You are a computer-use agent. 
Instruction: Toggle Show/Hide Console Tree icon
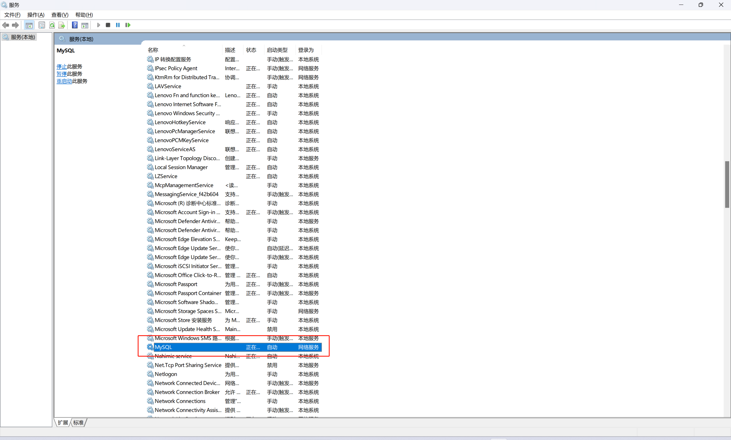[29, 25]
